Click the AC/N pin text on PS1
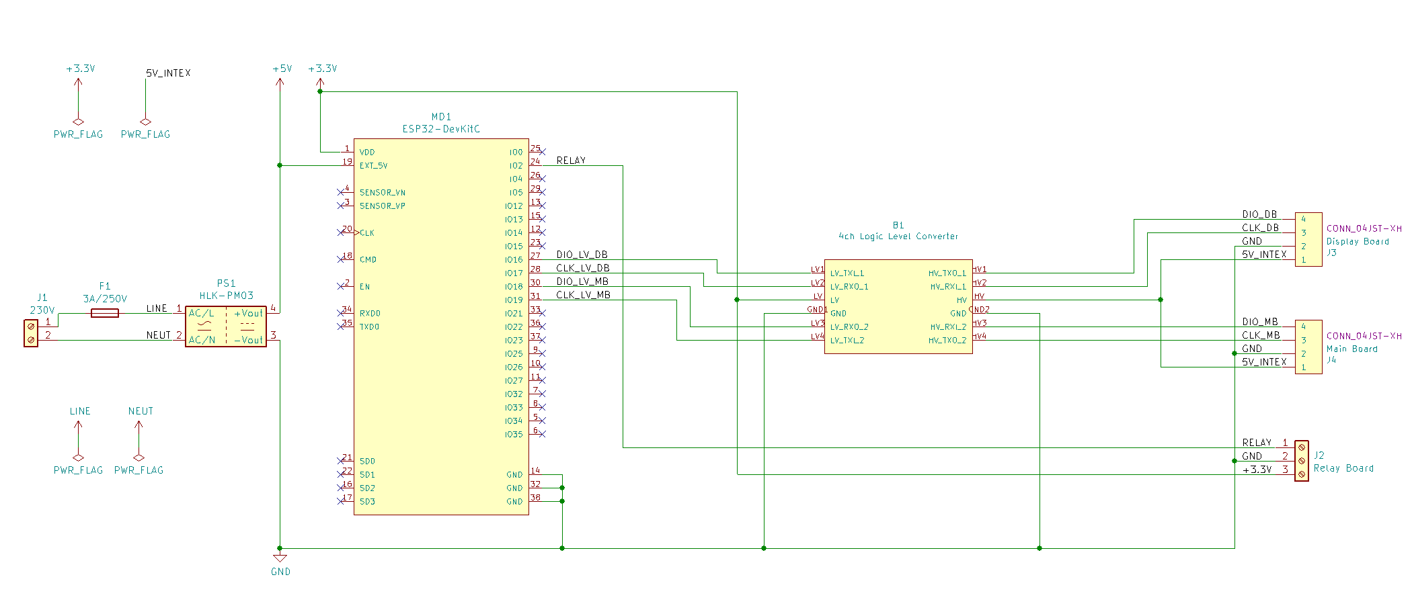 [x=202, y=341]
